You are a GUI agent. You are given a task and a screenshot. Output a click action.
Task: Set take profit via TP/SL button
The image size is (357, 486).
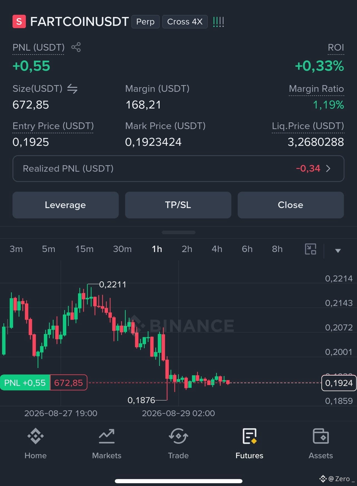[x=178, y=205]
